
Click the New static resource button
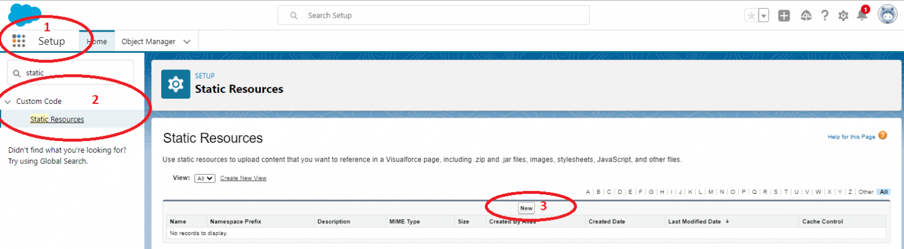(526, 208)
